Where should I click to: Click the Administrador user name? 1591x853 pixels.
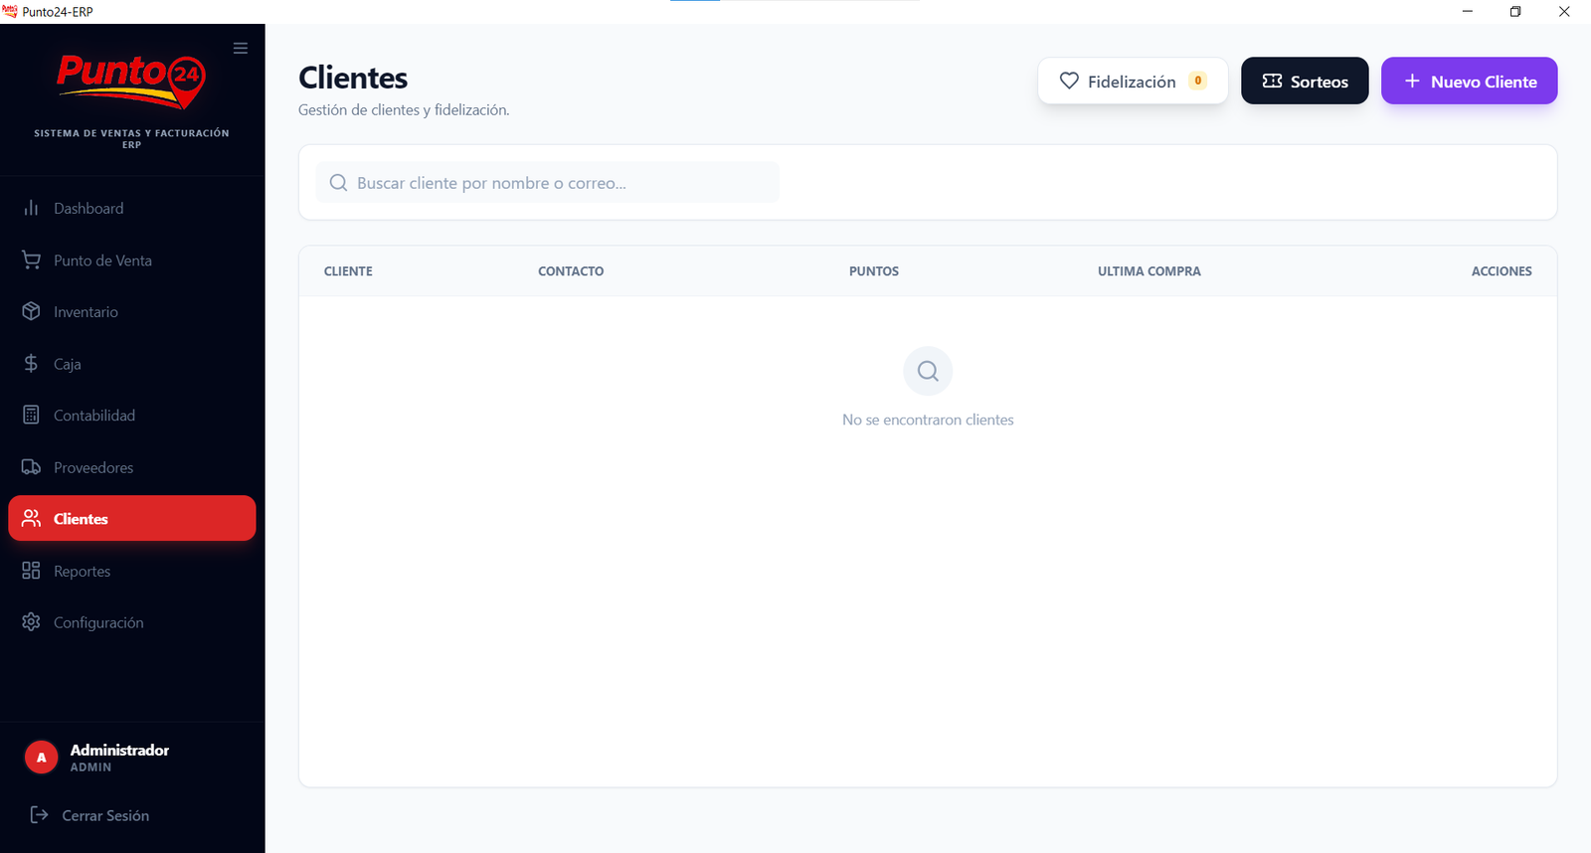click(x=119, y=750)
